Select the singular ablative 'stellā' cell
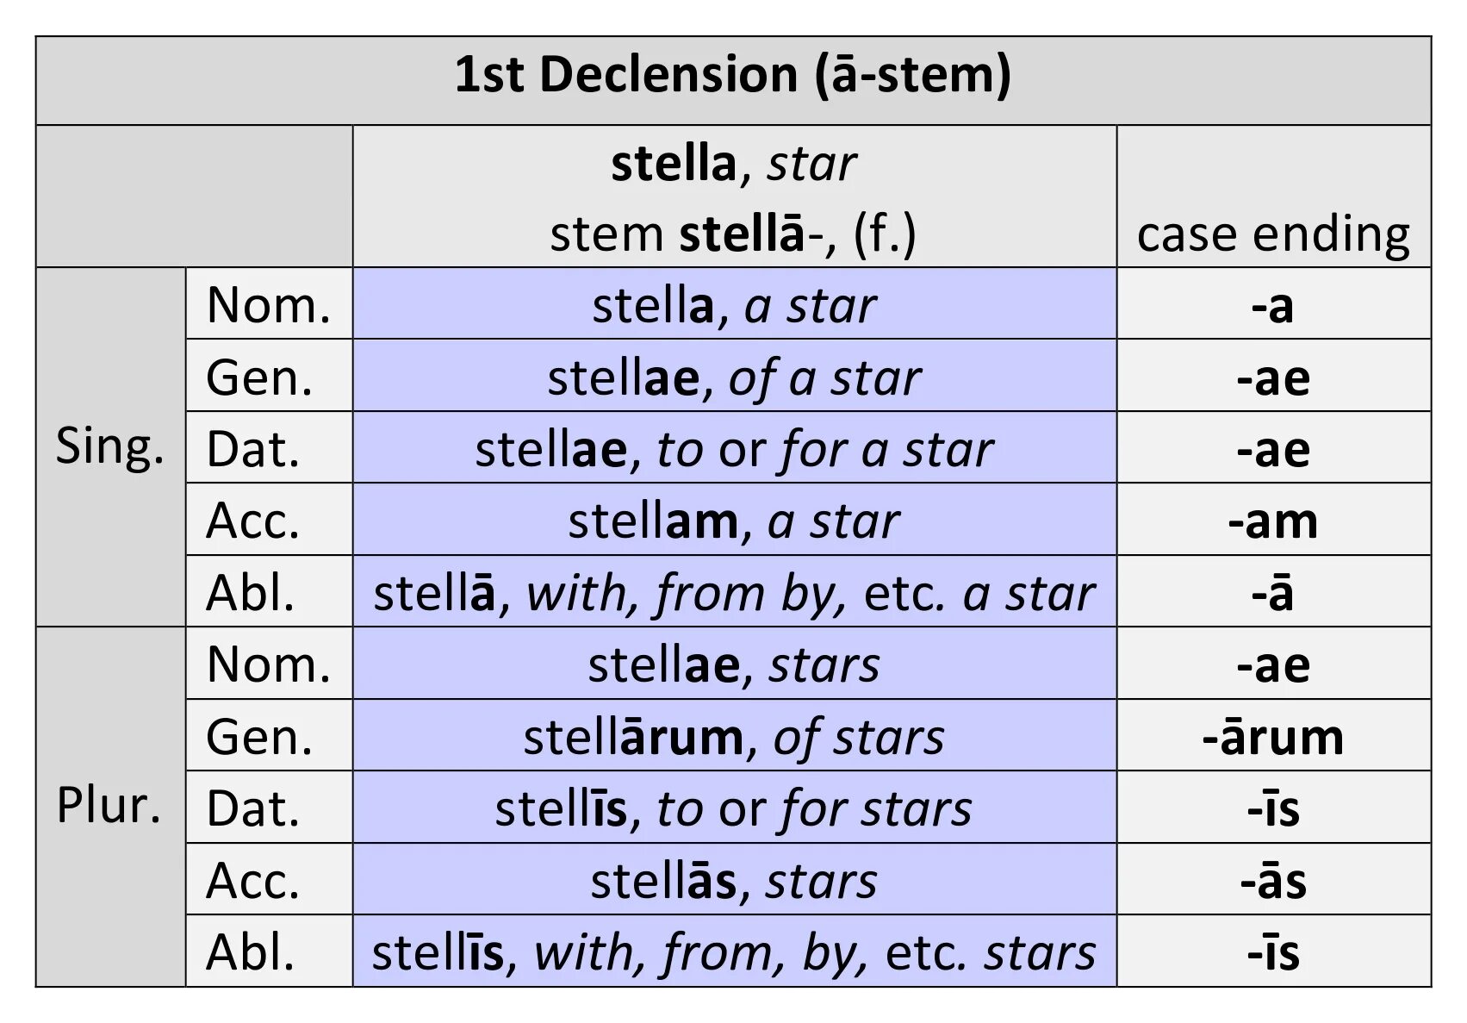Viewport: 1467px width, 1023px height. (x=734, y=593)
